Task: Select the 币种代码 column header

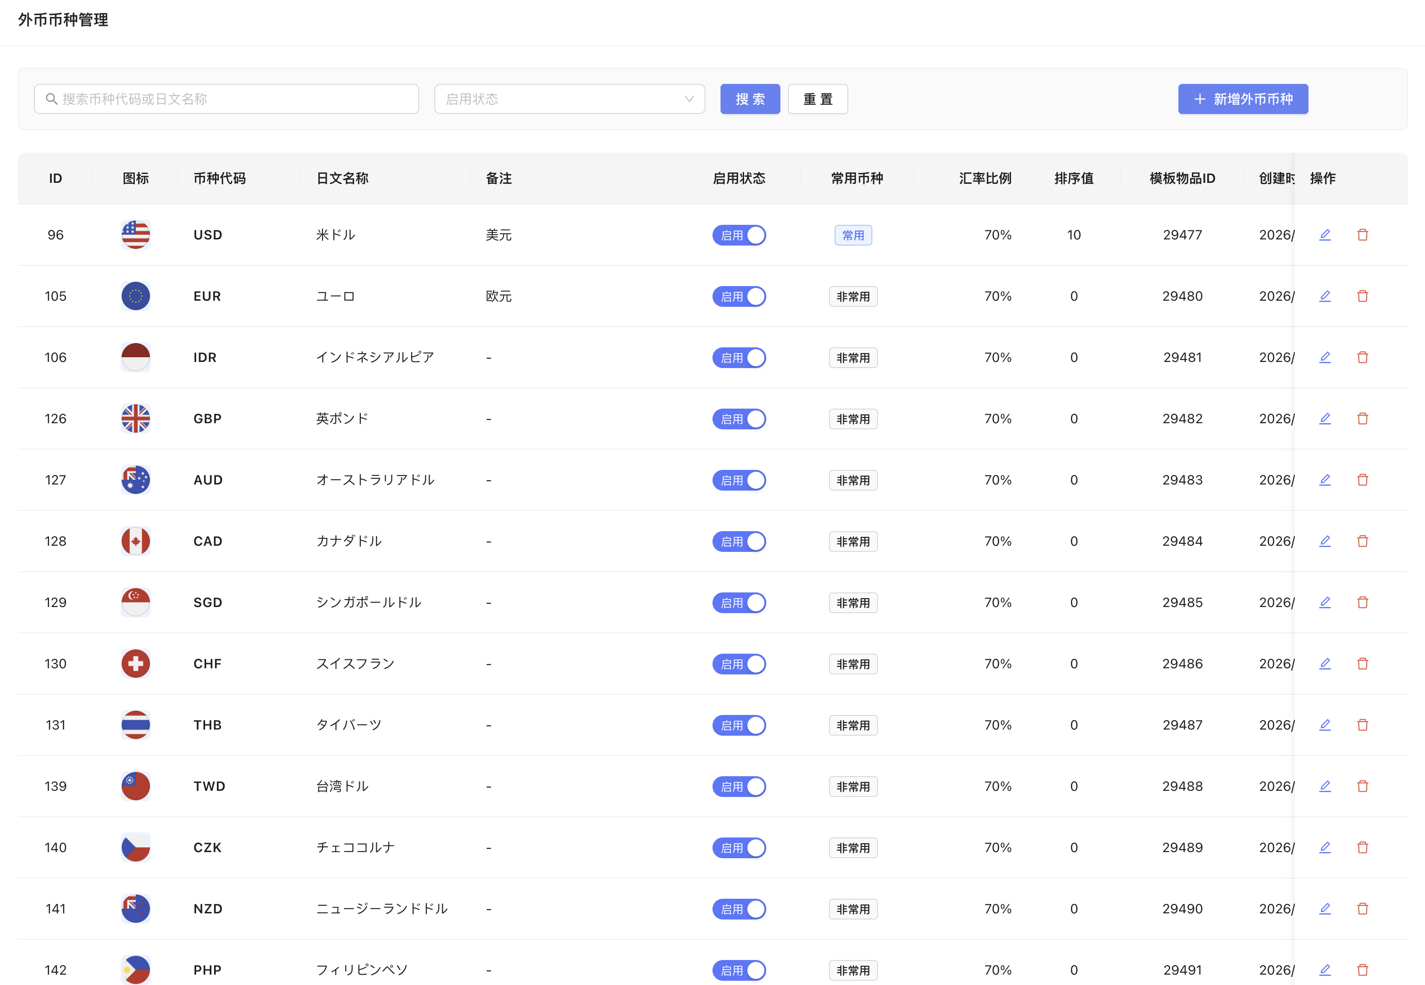Action: click(x=219, y=178)
